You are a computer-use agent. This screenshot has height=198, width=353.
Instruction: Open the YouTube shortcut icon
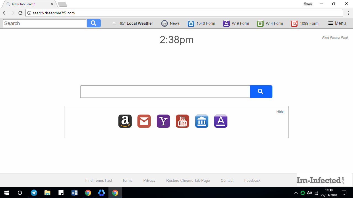182,121
